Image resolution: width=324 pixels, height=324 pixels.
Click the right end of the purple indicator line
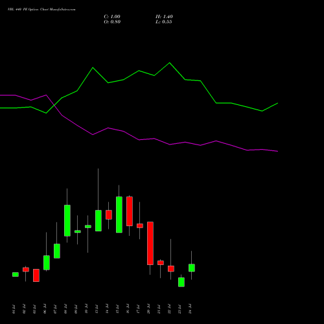(x=277, y=151)
